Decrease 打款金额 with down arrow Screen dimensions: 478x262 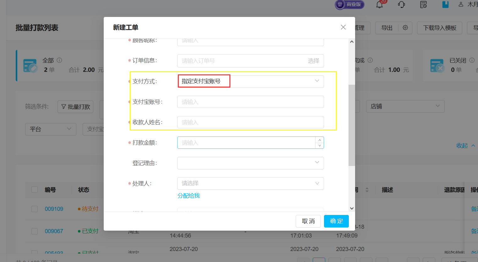[320, 146]
